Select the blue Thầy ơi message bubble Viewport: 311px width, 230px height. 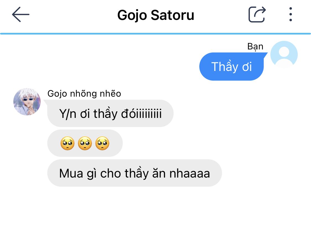pyautogui.click(x=232, y=67)
